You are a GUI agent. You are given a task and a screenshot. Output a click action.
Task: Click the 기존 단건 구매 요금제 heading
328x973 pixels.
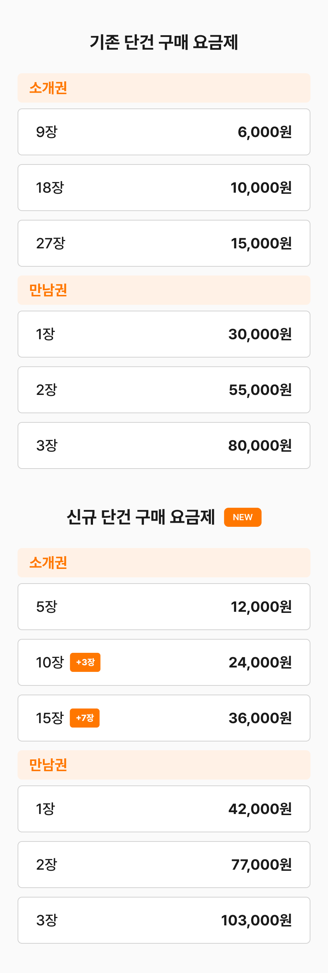click(x=164, y=42)
